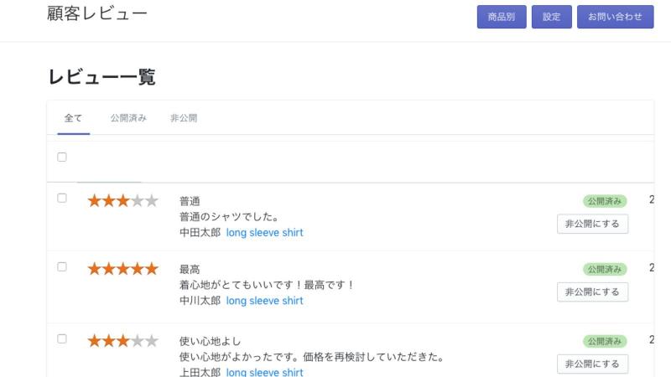Click the お問い合わせ contact button
This screenshot has height=377, width=671.
click(x=615, y=17)
